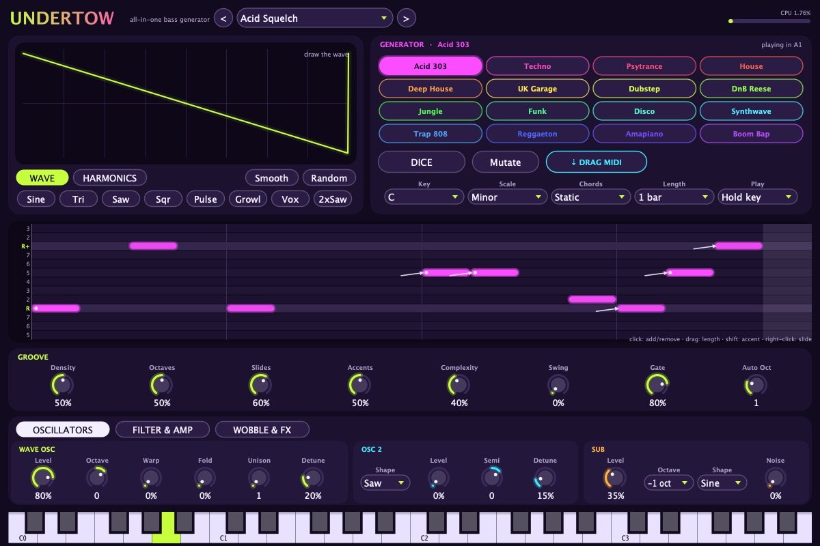Select the Acid 303 generator style
820x546 pixels.
[430, 66]
